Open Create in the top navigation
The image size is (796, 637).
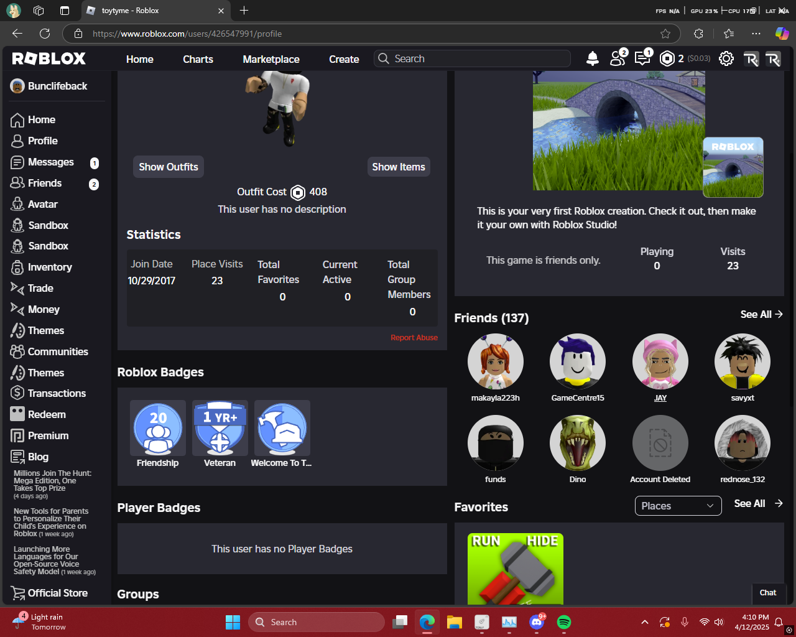tap(344, 59)
